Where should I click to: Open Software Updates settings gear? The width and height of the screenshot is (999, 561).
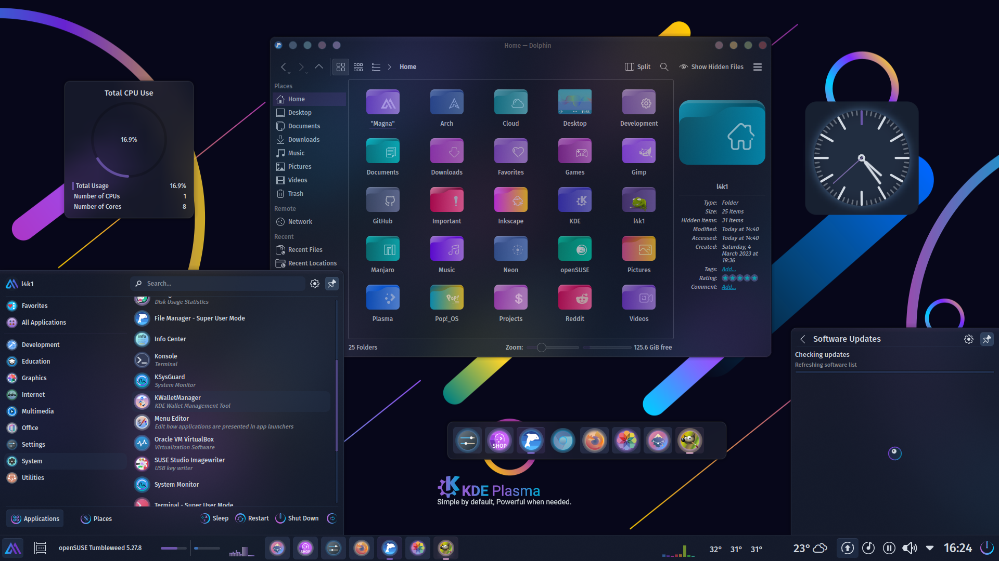[x=969, y=339]
